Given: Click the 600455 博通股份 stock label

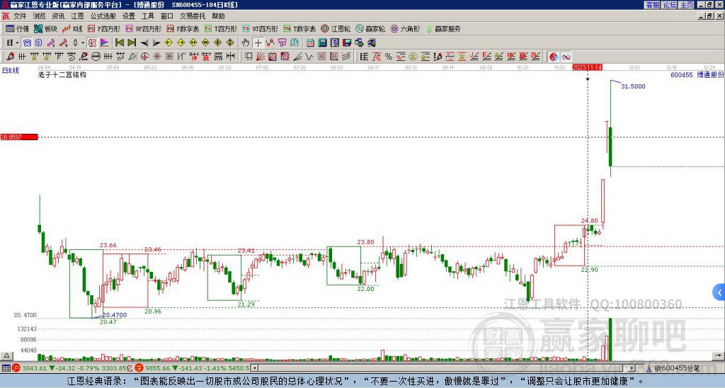Looking at the screenshot, I should coord(697,74).
